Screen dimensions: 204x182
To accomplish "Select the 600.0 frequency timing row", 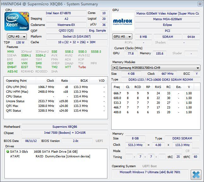I will [156, 98].
